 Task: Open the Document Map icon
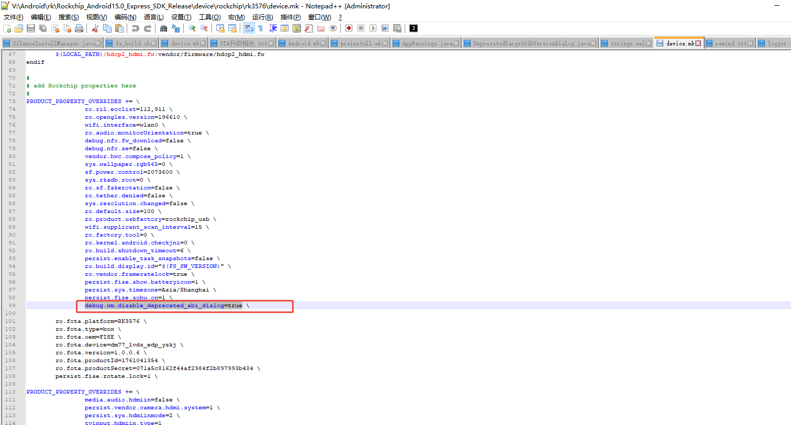(x=297, y=28)
